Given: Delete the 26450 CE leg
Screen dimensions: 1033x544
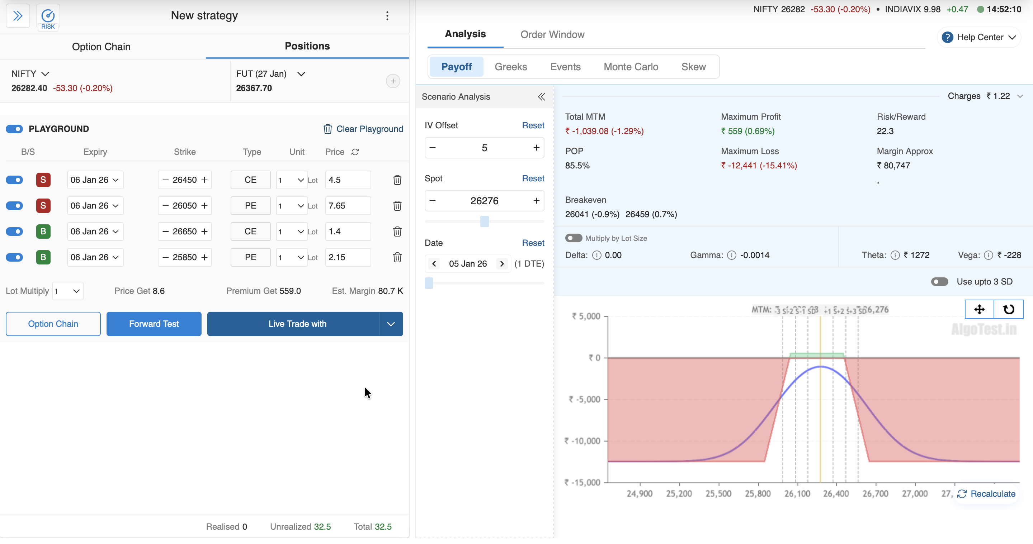Looking at the screenshot, I should pyautogui.click(x=397, y=180).
